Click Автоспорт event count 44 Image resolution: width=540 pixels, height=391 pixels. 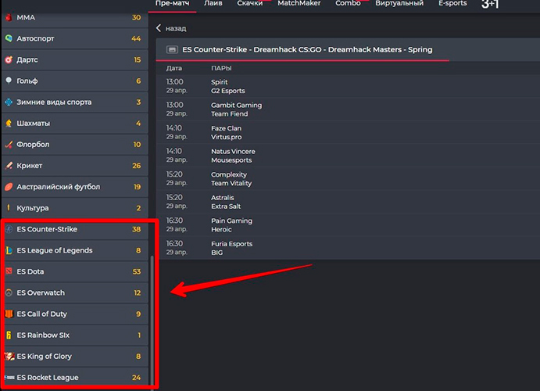tap(136, 38)
